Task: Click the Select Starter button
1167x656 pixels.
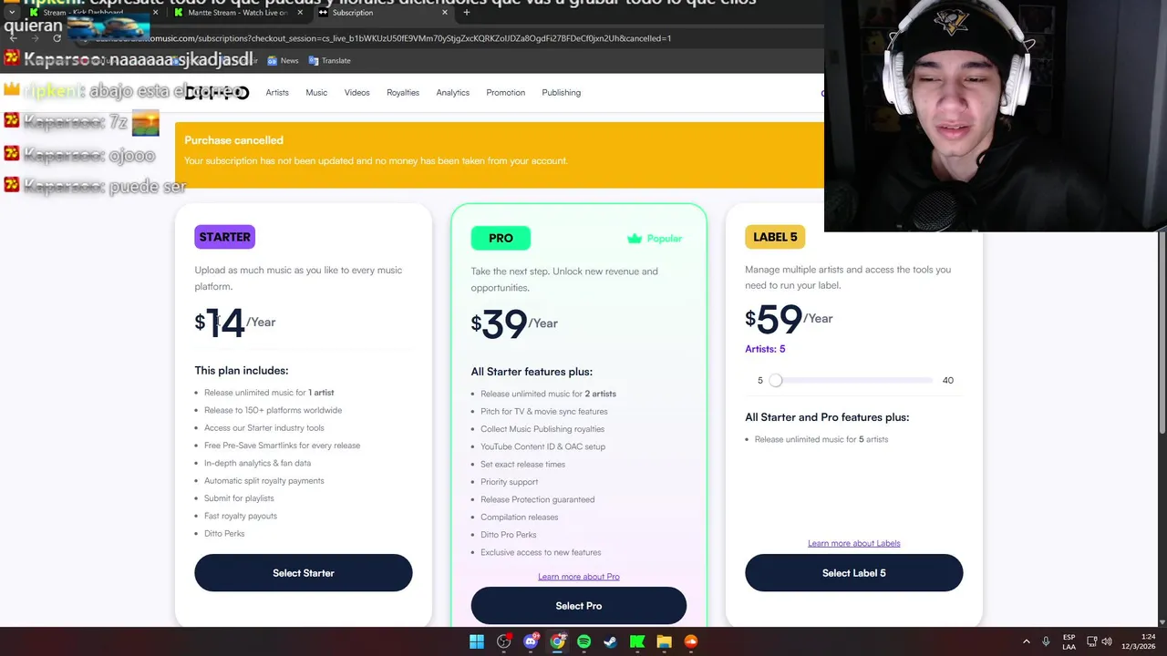Action: click(304, 573)
